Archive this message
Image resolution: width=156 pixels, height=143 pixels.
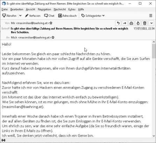131,23
